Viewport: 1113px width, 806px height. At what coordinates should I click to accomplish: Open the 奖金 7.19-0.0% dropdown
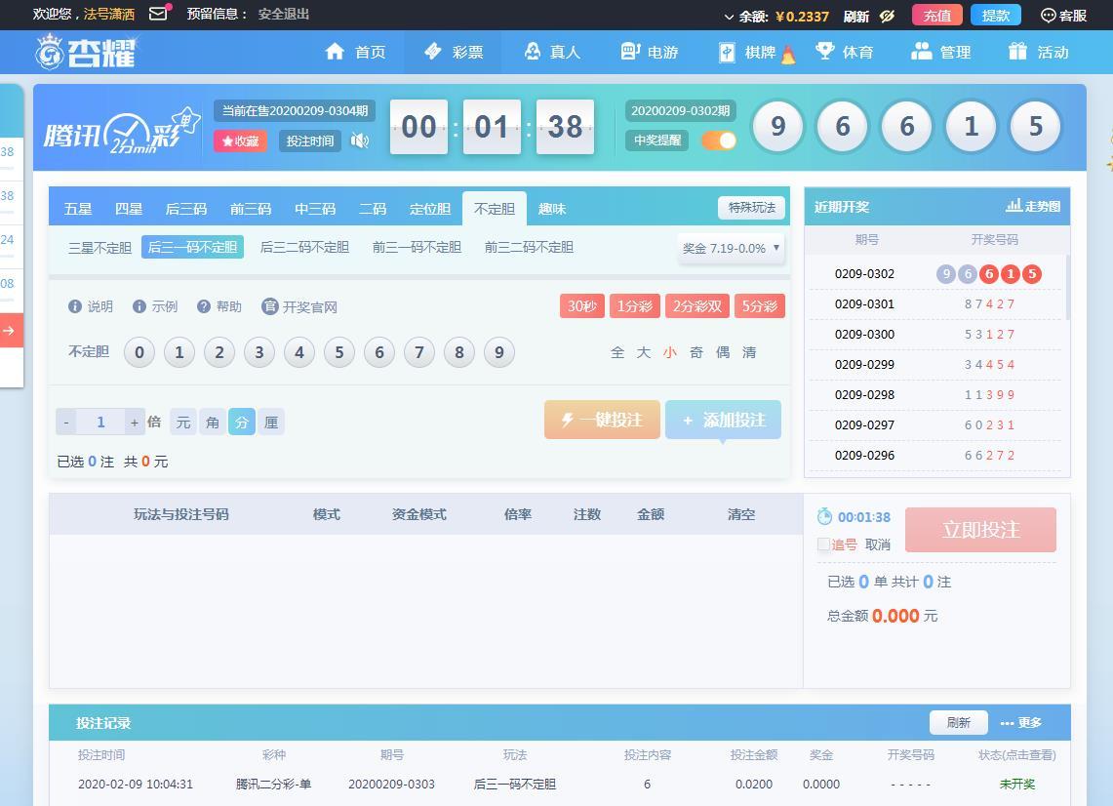(732, 248)
